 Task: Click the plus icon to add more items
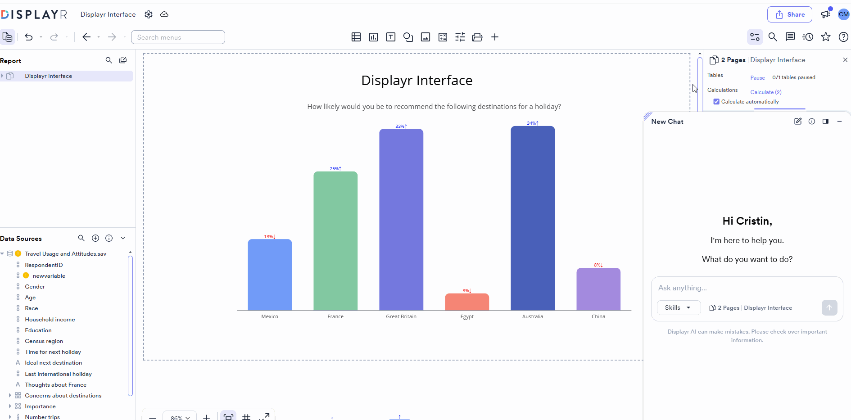click(495, 37)
